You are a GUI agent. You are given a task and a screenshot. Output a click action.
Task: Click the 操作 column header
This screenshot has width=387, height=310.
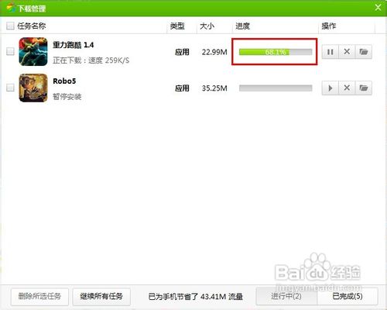click(x=329, y=26)
